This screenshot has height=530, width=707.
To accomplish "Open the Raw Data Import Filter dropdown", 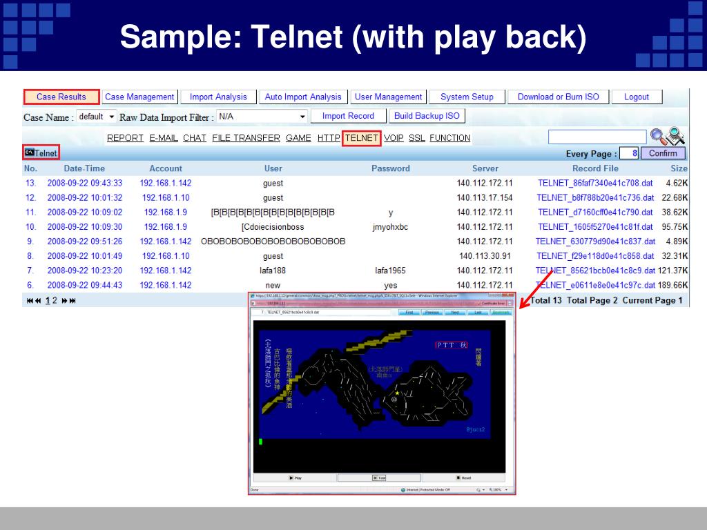I will [262, 117].
